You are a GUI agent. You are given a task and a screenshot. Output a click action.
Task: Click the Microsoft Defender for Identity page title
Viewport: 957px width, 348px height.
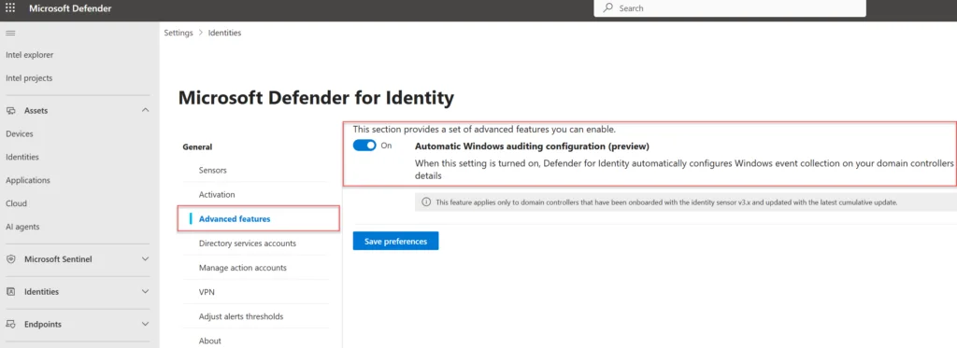316,98
